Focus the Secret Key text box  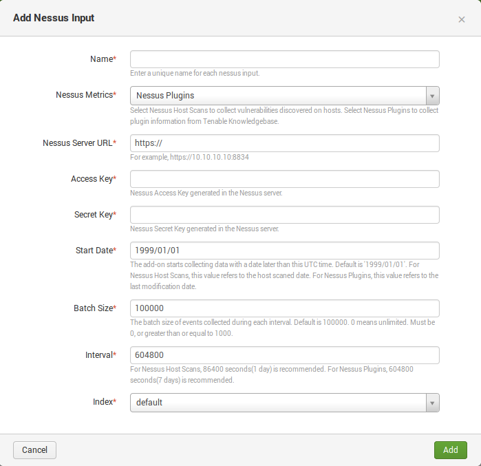tap(285, 215)
